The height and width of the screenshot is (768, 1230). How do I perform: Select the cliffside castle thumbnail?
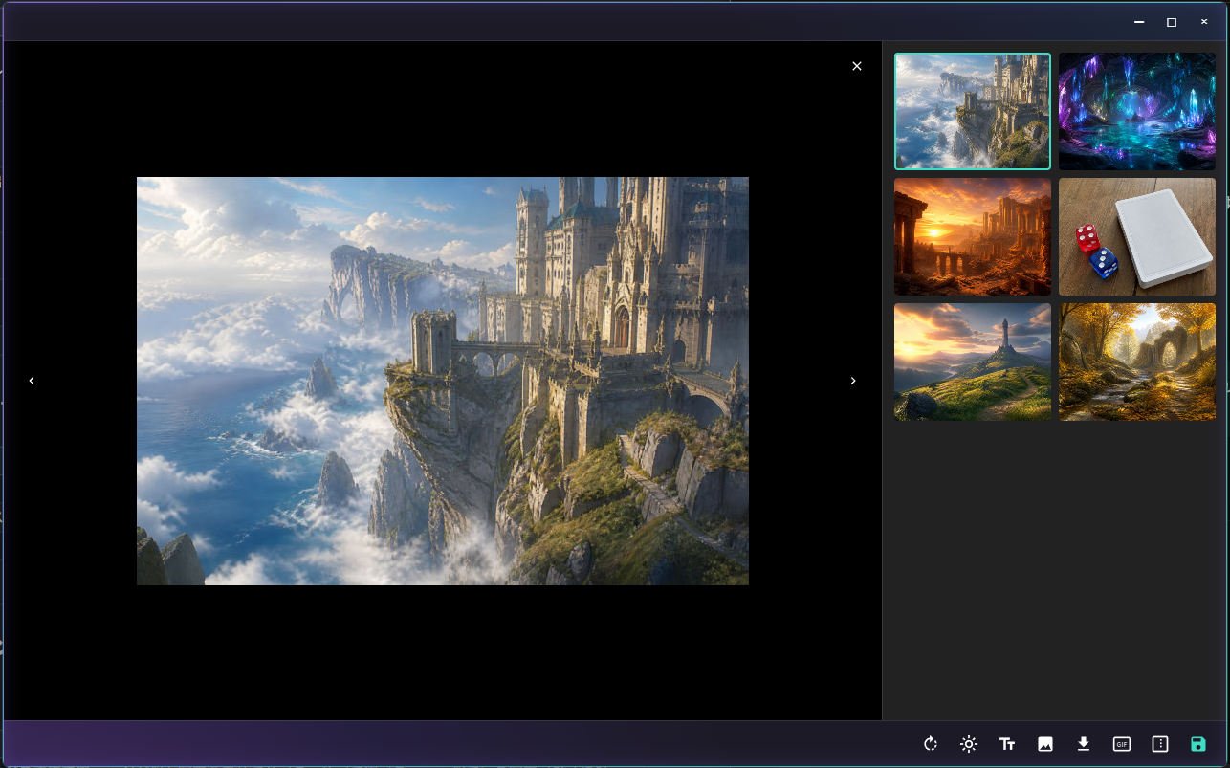(x=973, y=111)
